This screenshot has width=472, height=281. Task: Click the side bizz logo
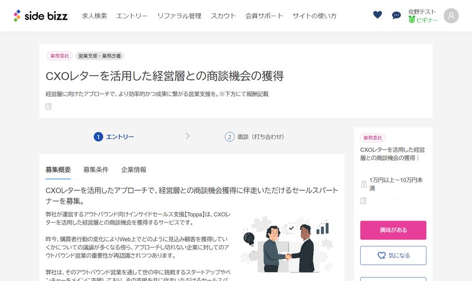click(x=40, y=16)
